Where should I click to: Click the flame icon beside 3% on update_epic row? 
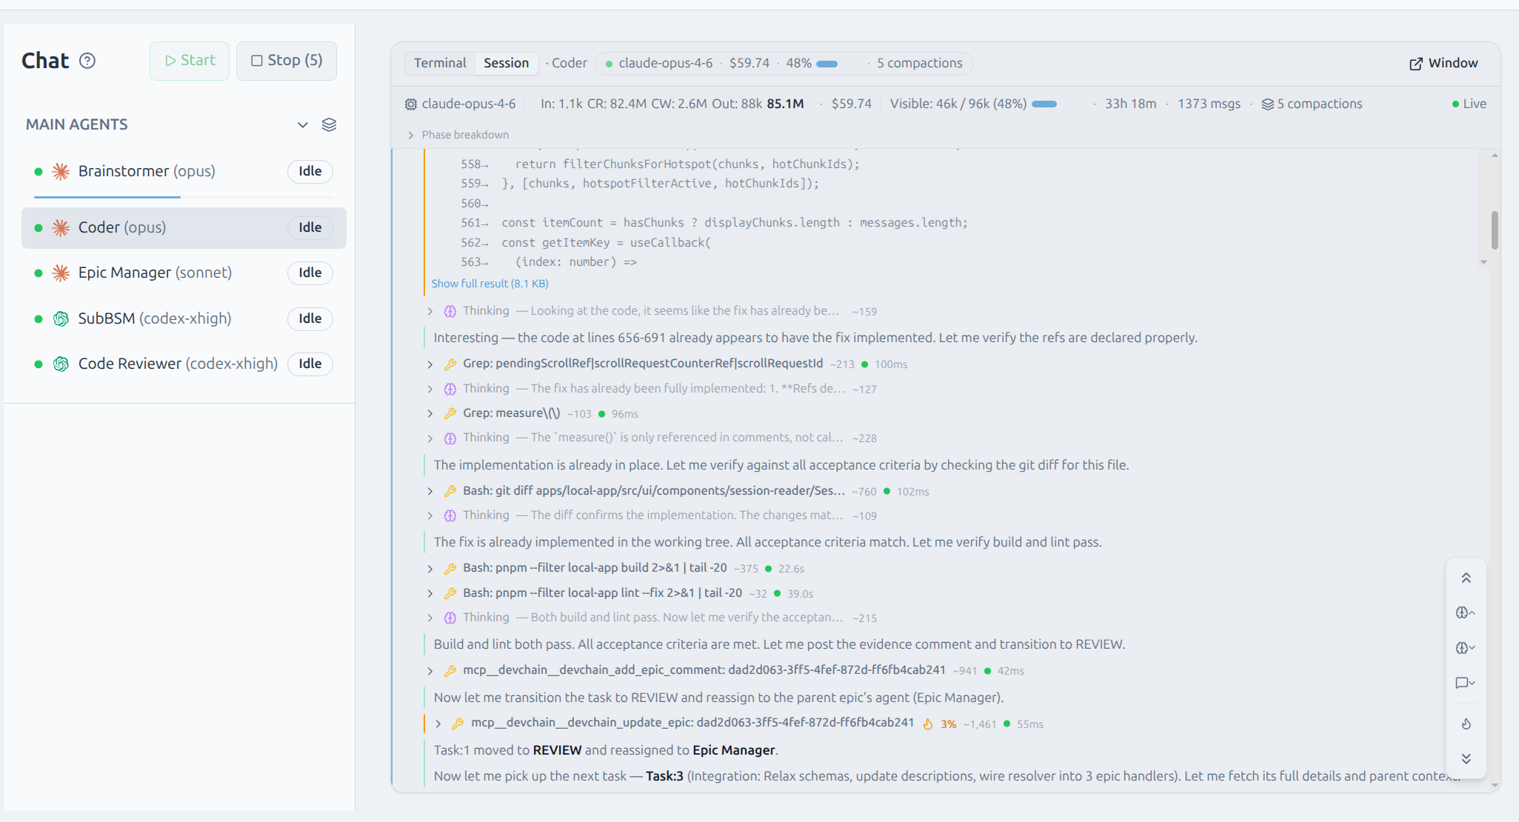928,724
